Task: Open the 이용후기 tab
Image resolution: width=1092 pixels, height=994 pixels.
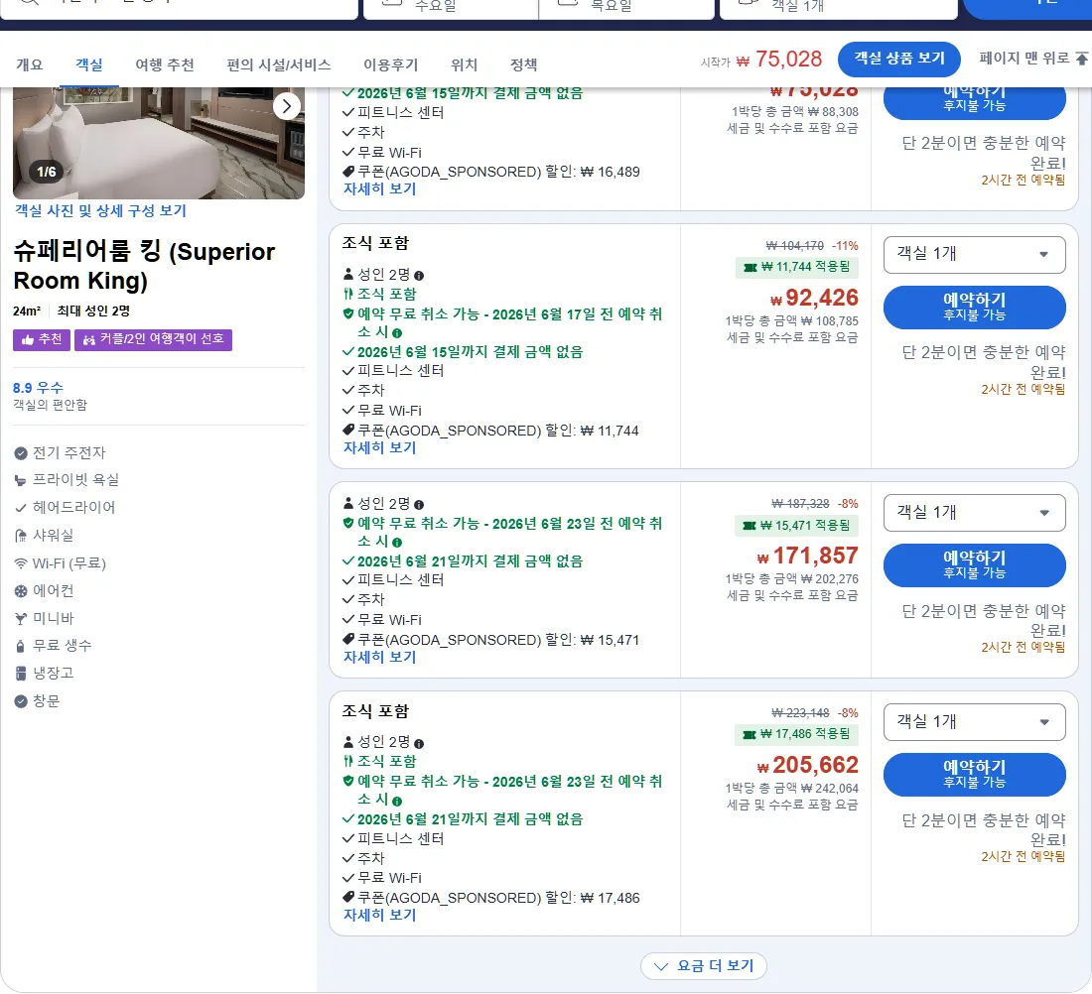Action: pyautogui.click(x=391, y=64)
